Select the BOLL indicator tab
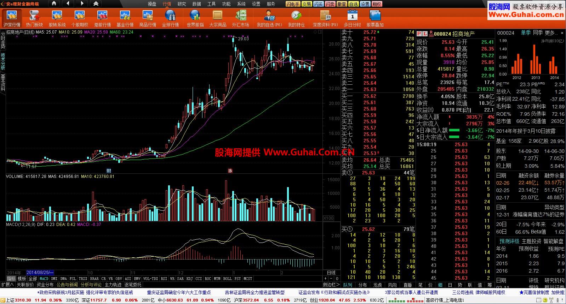 tap(227, 279)
